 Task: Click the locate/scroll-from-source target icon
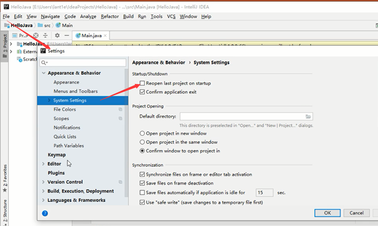coord(36,35)
